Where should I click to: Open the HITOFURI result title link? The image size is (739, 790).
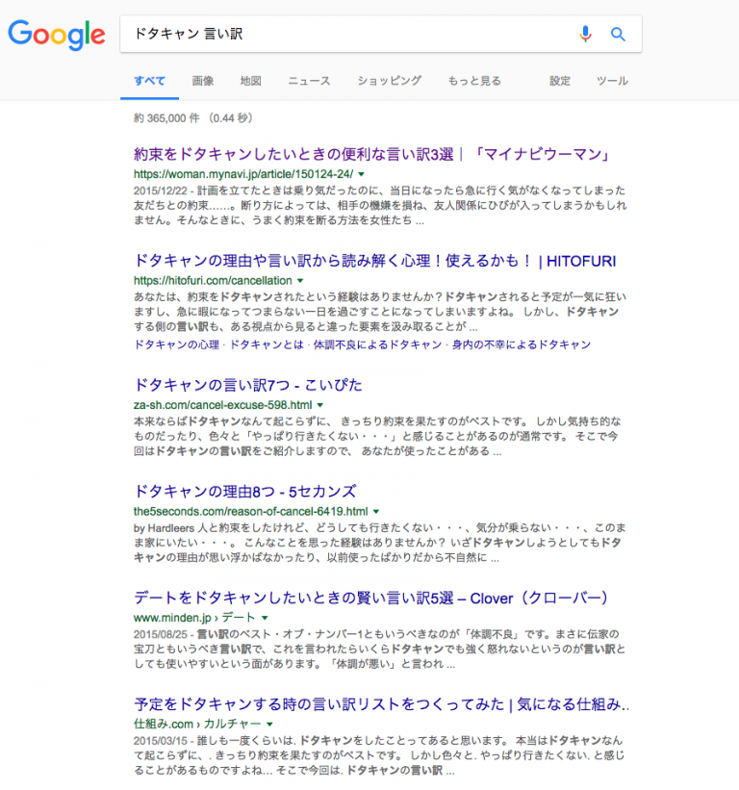[374, 261]
